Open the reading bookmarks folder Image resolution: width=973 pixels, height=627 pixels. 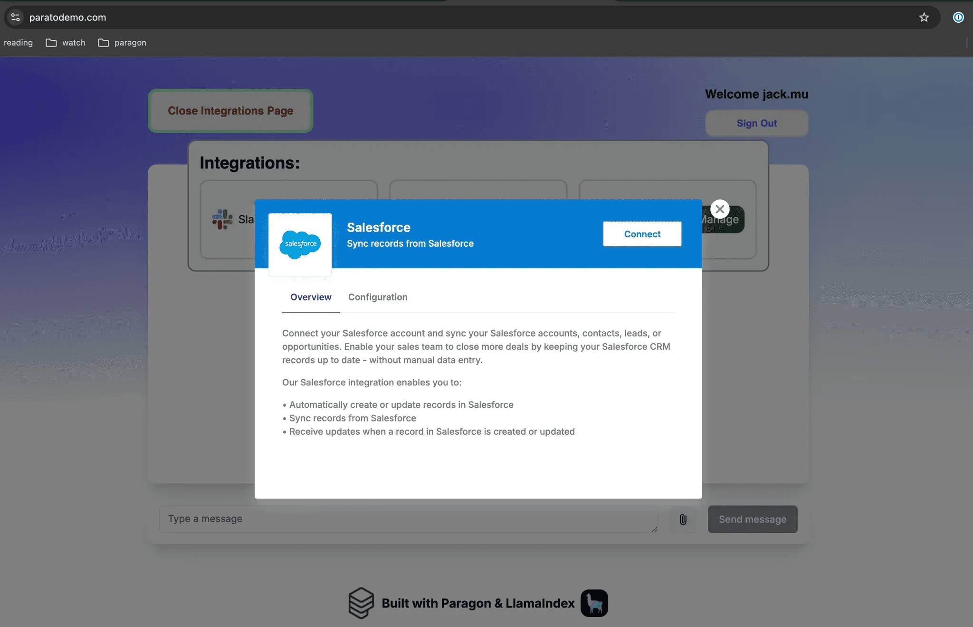point(18,43)
